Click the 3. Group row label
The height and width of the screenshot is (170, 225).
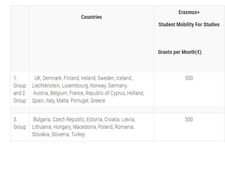pos(20,123)
